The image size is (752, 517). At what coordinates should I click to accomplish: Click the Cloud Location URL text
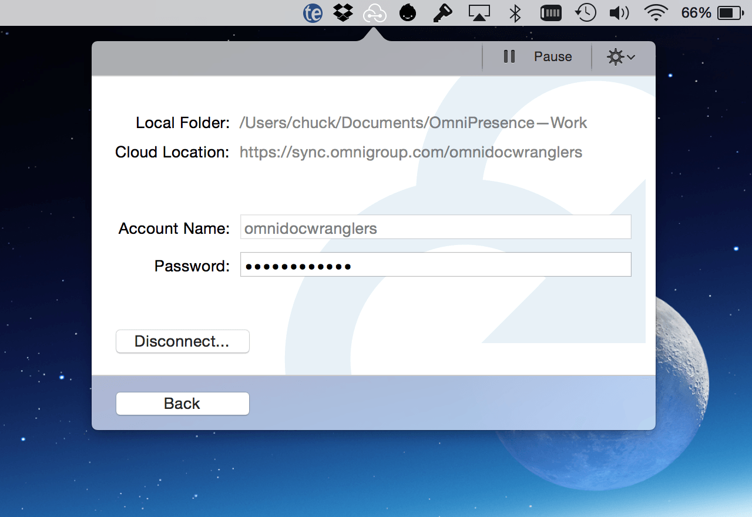(411, 152)
